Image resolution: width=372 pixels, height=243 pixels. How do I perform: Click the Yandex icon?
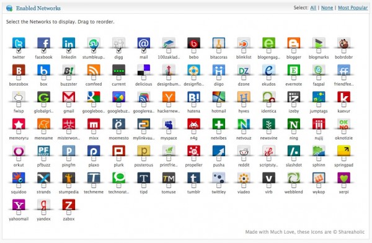point(43,205)
